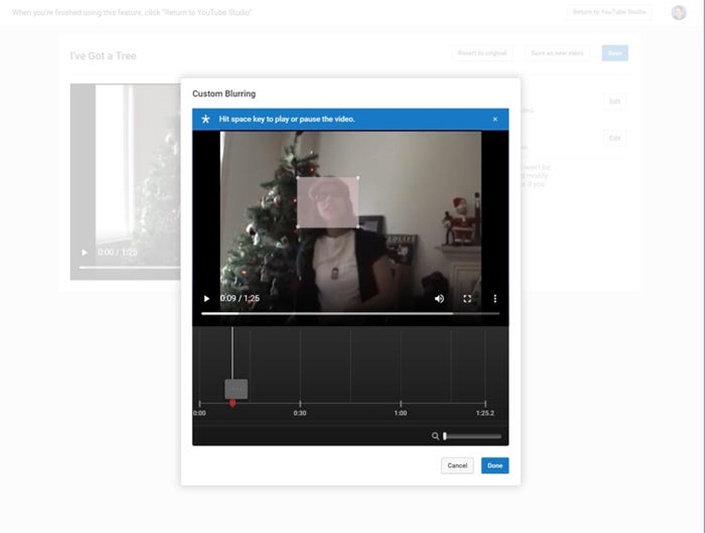
Task: Confirm blurring with the Done button
Action: click(495, 465)
